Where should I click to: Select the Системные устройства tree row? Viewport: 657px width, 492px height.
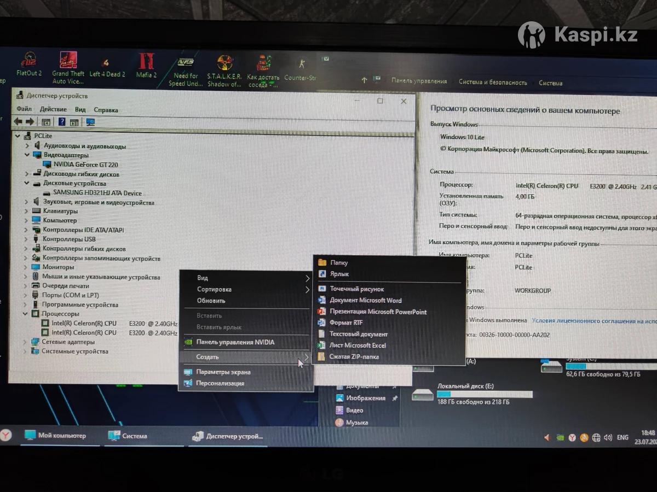coord(69,352)
